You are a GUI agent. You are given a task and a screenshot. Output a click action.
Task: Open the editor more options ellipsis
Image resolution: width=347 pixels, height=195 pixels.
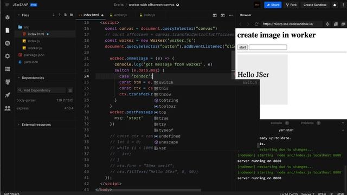click(x=231, y=15)
